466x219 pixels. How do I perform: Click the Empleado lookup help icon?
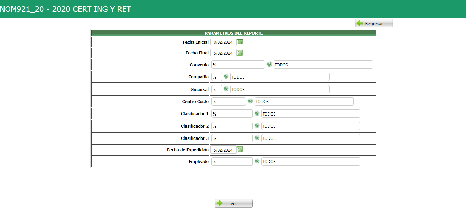[257, 161]
